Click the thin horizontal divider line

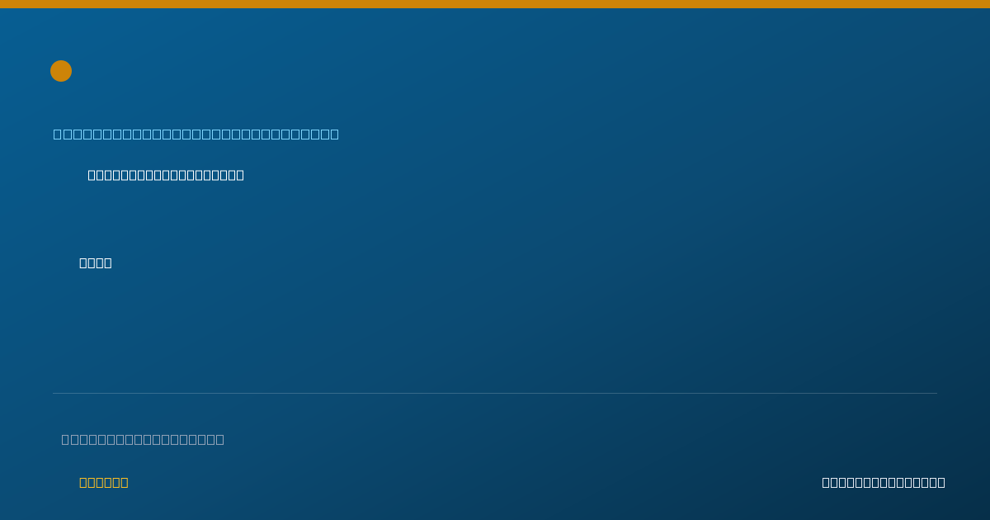pyautogui.click(x=495, y=393)
